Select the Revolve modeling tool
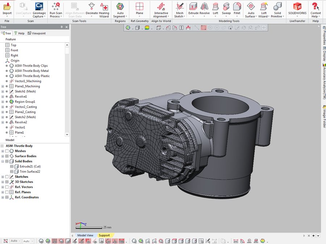 pos(205,9)
